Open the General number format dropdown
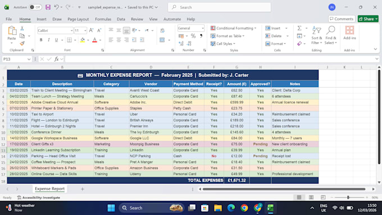 [x=203, y=28]
